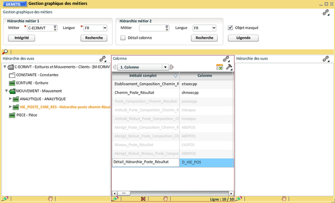335x203 pixels.
Task: Expand the ANALYTIQUE tree node
Action: tap(10, 99)
